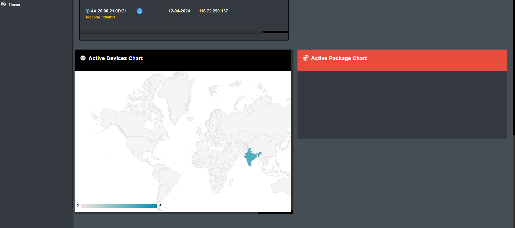Click the blue round badge in the device row
This screenshot has height=228, width=515.
139,11
